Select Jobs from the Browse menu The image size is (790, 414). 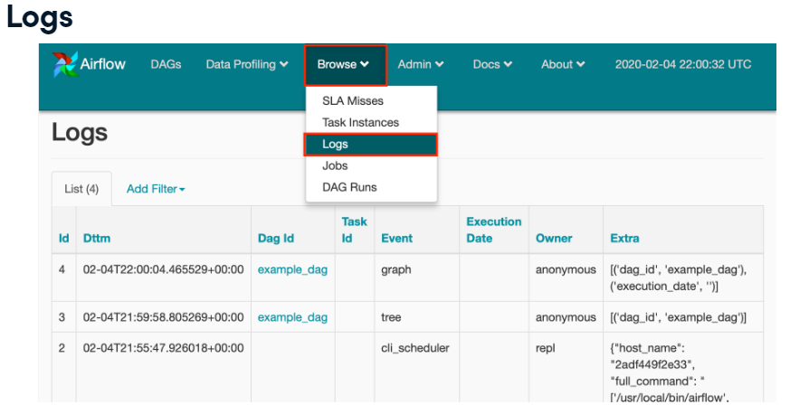(x=335, y=165)
